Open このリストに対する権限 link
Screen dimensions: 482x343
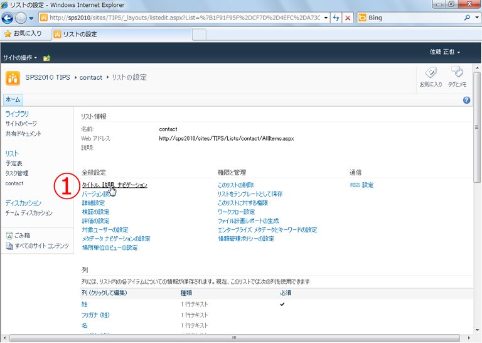click(243, 203)
